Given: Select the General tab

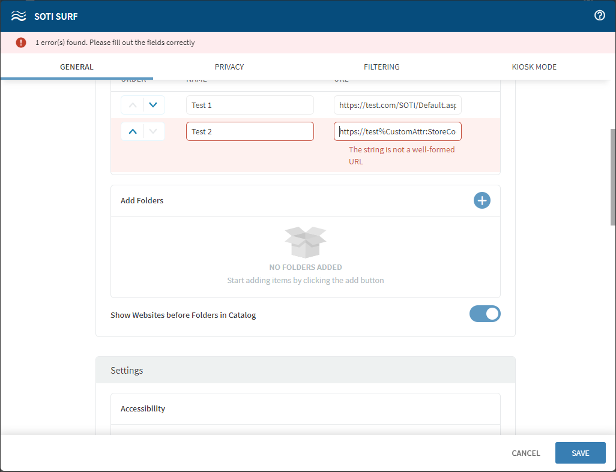Looking at the screenshot, I should coord(77,67).
